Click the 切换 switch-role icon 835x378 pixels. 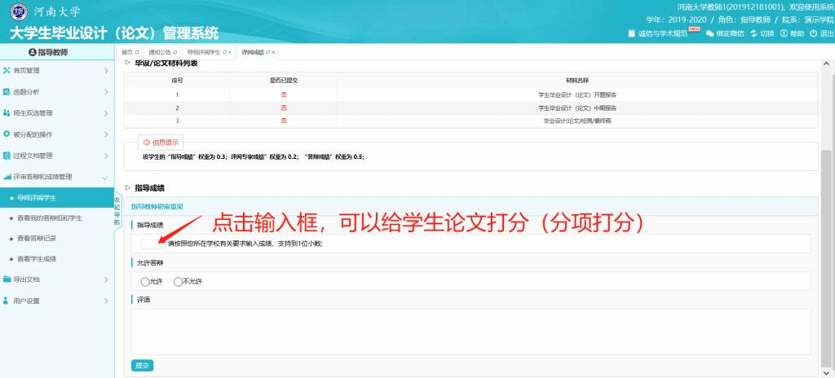[753, 33]
